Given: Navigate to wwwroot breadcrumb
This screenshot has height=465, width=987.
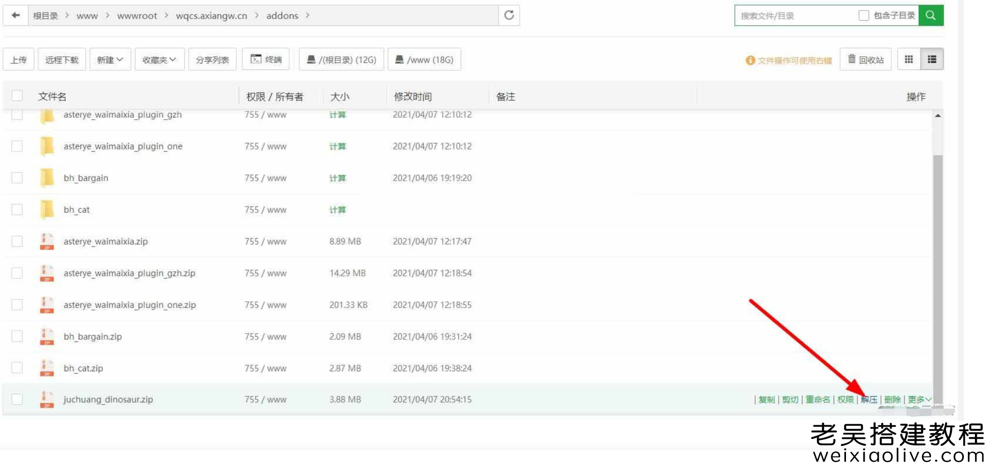Looking at the screenshot, I should (x=137, y=16).
